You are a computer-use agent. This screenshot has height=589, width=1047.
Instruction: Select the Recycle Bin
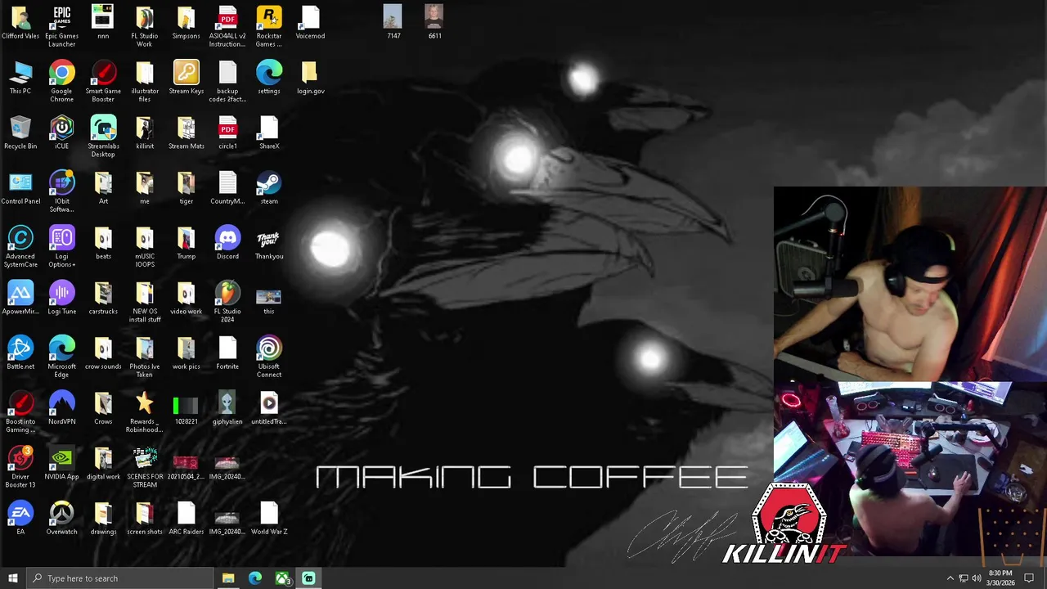[x=20, y=133]
